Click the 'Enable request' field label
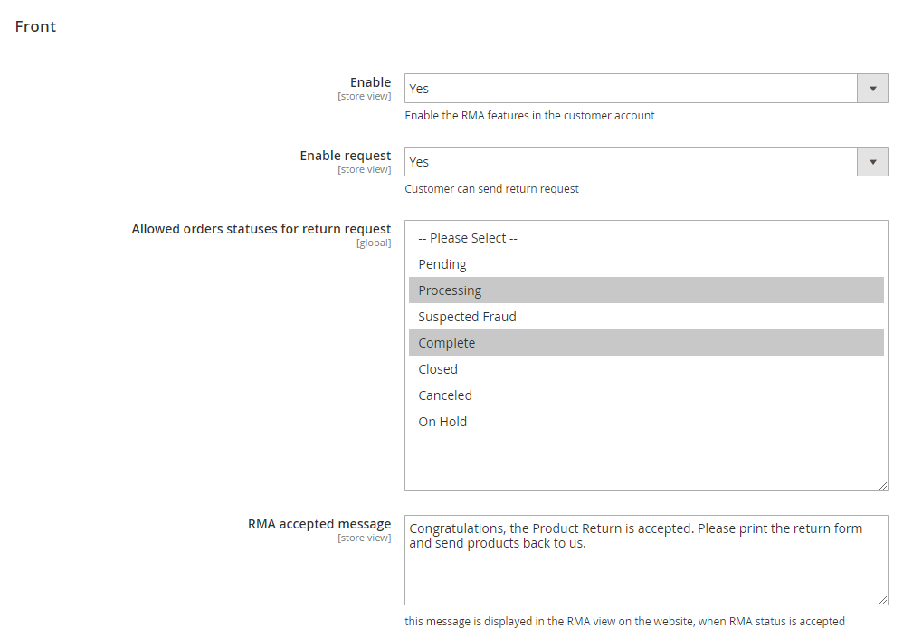 [x=345, y=156]
